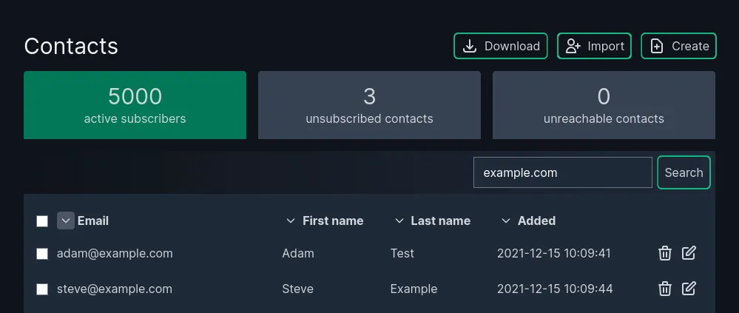Click the first name Steve cell
Viewport: 739px width, 313px height.
[x=297, y=289]
